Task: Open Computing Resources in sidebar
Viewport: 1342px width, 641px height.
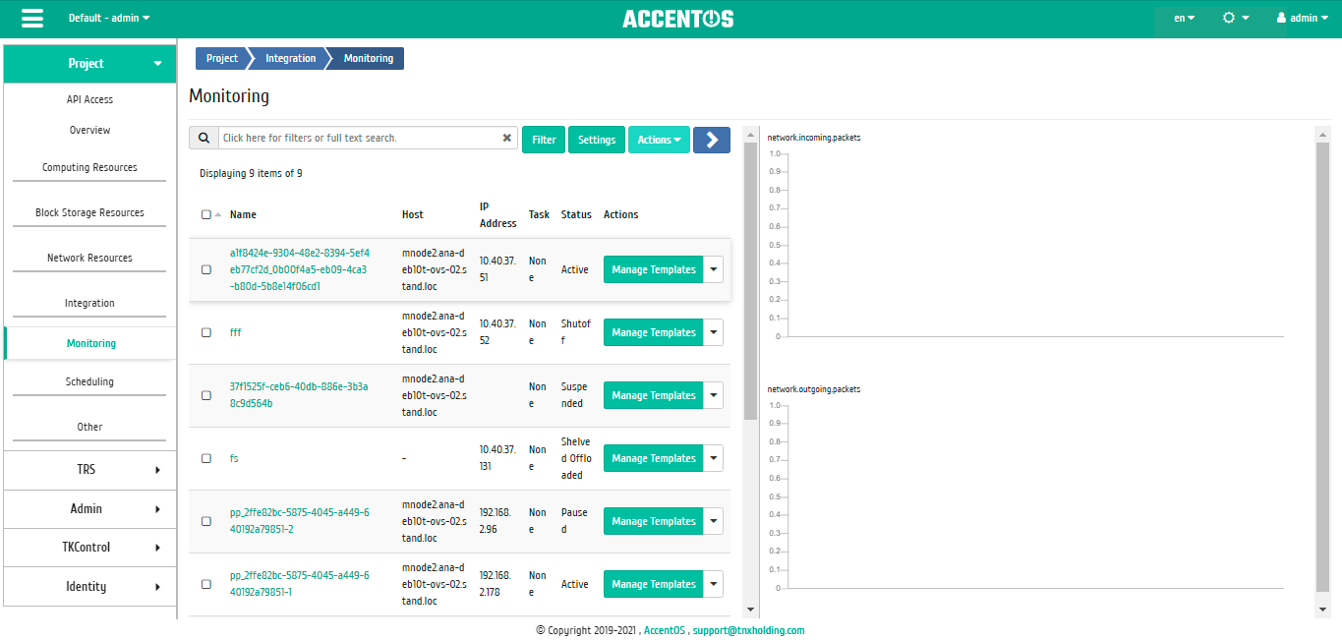Action: pos(89,167)
